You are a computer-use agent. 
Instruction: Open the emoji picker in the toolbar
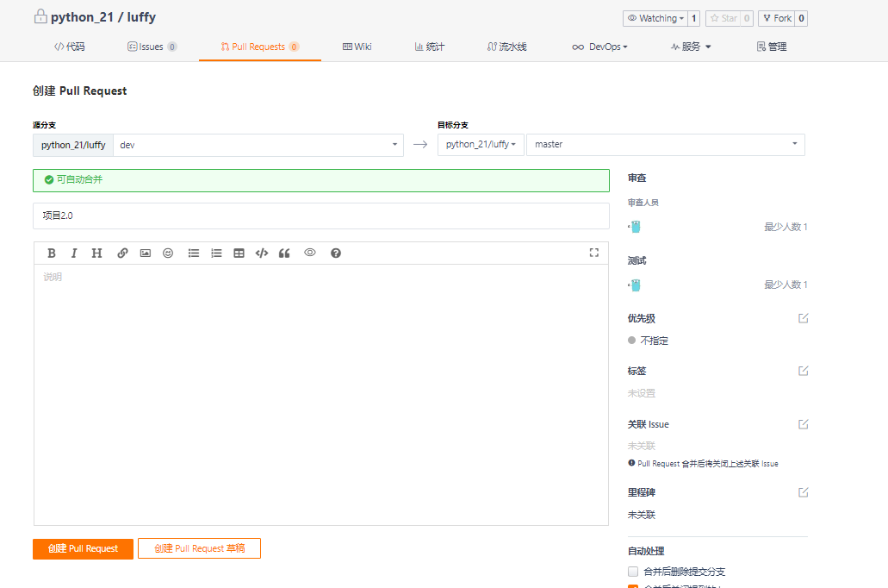[x=168, y=253]
